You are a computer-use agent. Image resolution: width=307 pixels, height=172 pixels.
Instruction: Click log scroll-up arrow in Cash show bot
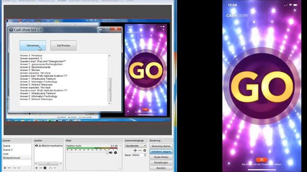(x=109, y=56)
